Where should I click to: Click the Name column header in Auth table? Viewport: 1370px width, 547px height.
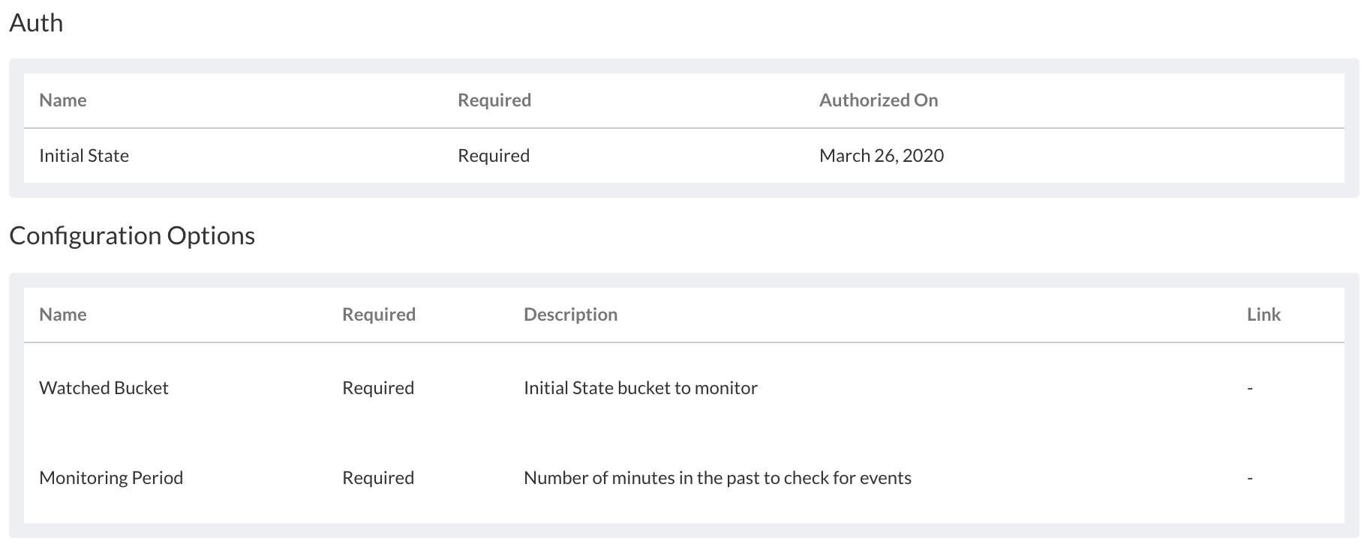(x=63, y=100)
